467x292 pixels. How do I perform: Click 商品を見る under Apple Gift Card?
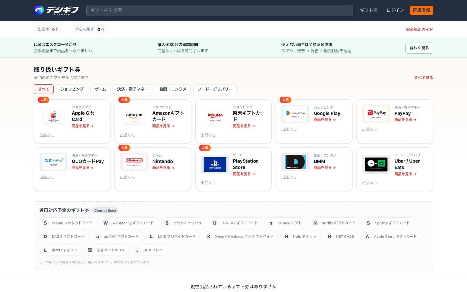click(83, 126)
